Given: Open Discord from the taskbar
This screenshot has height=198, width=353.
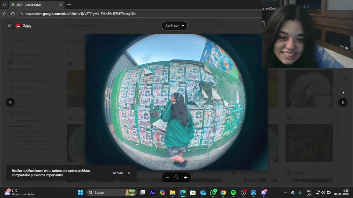Looking at the screenshot, I should [x=264, y=193].
